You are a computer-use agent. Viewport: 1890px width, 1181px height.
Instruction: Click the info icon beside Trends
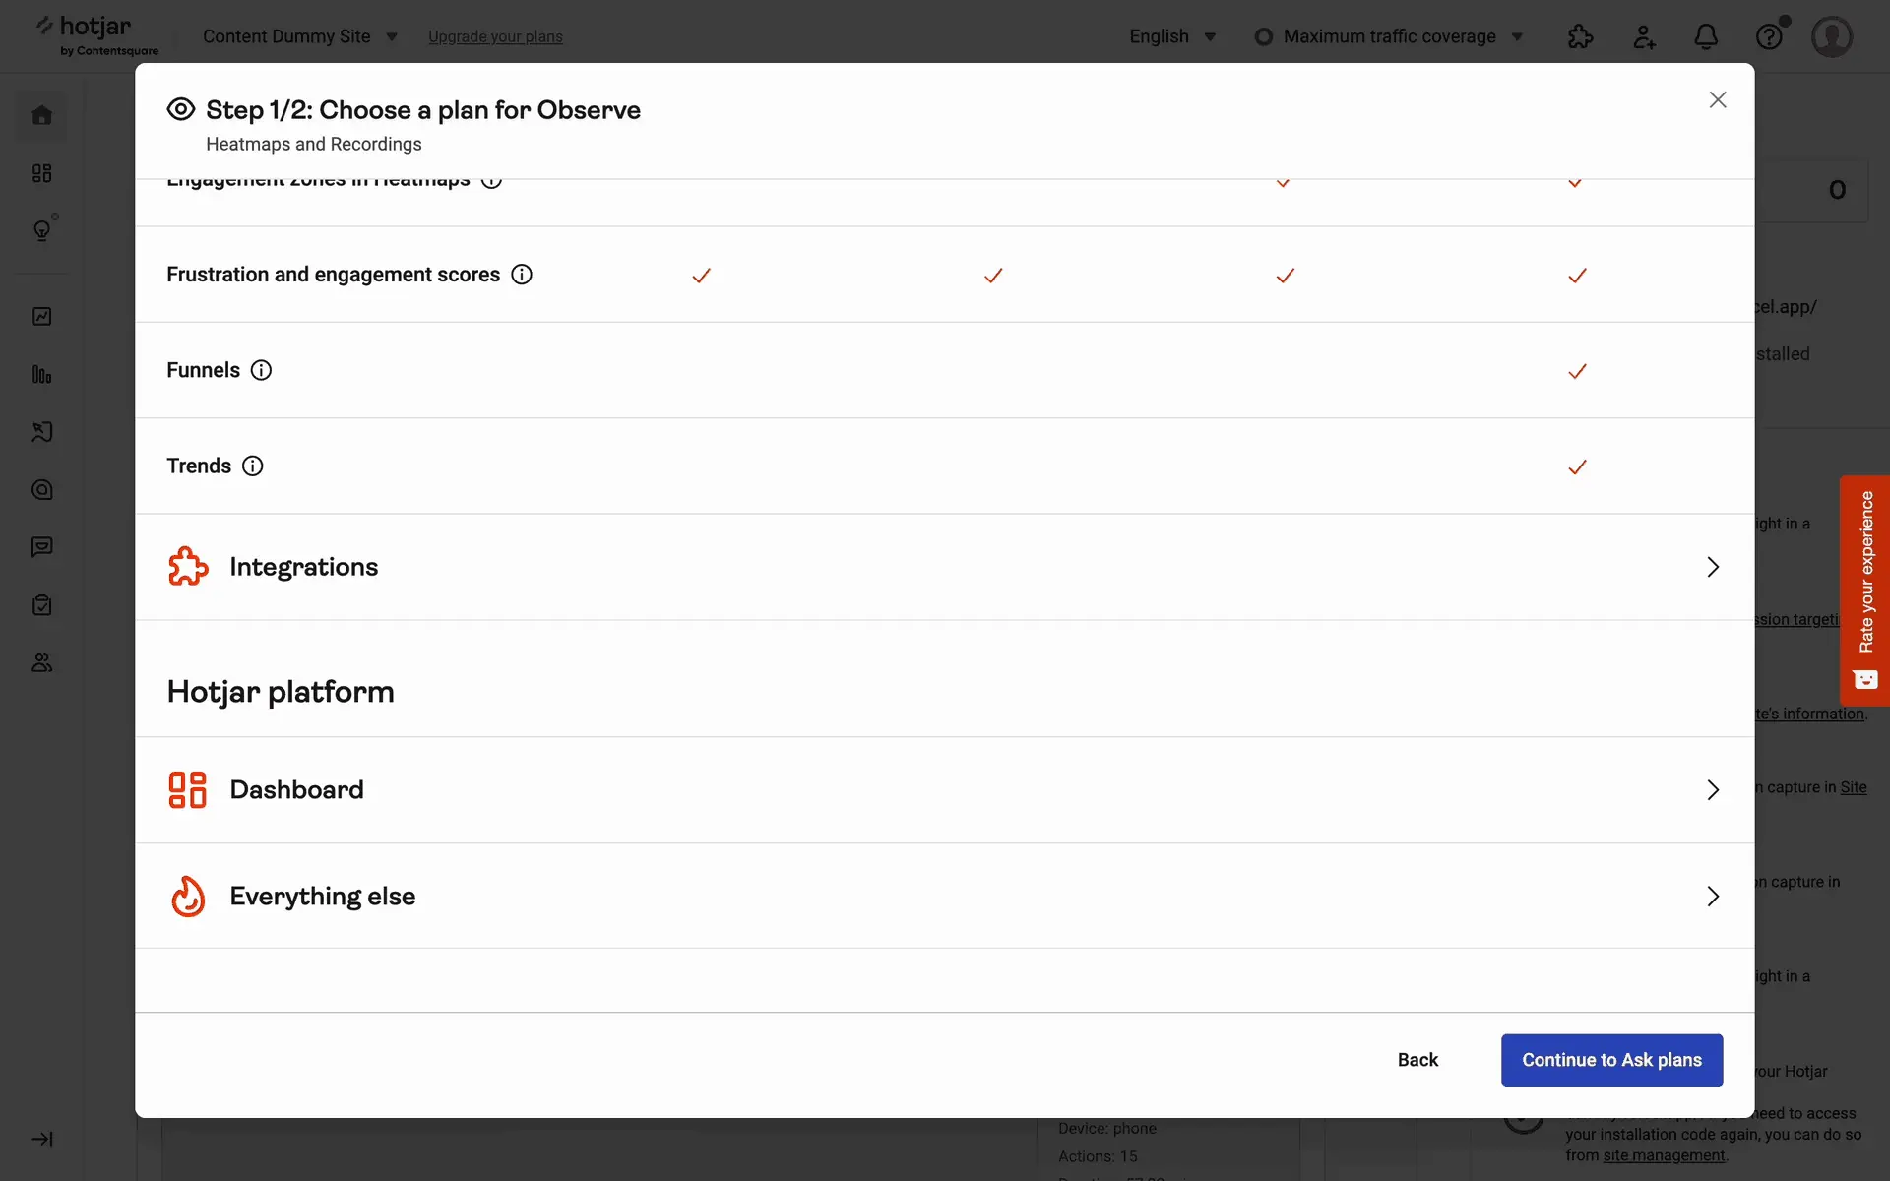pyautogui.click(x=253, y=466)
